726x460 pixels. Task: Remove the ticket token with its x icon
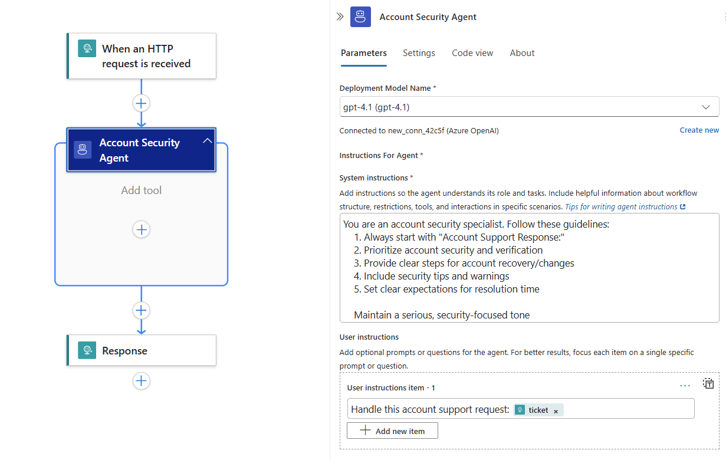[555, 410]
